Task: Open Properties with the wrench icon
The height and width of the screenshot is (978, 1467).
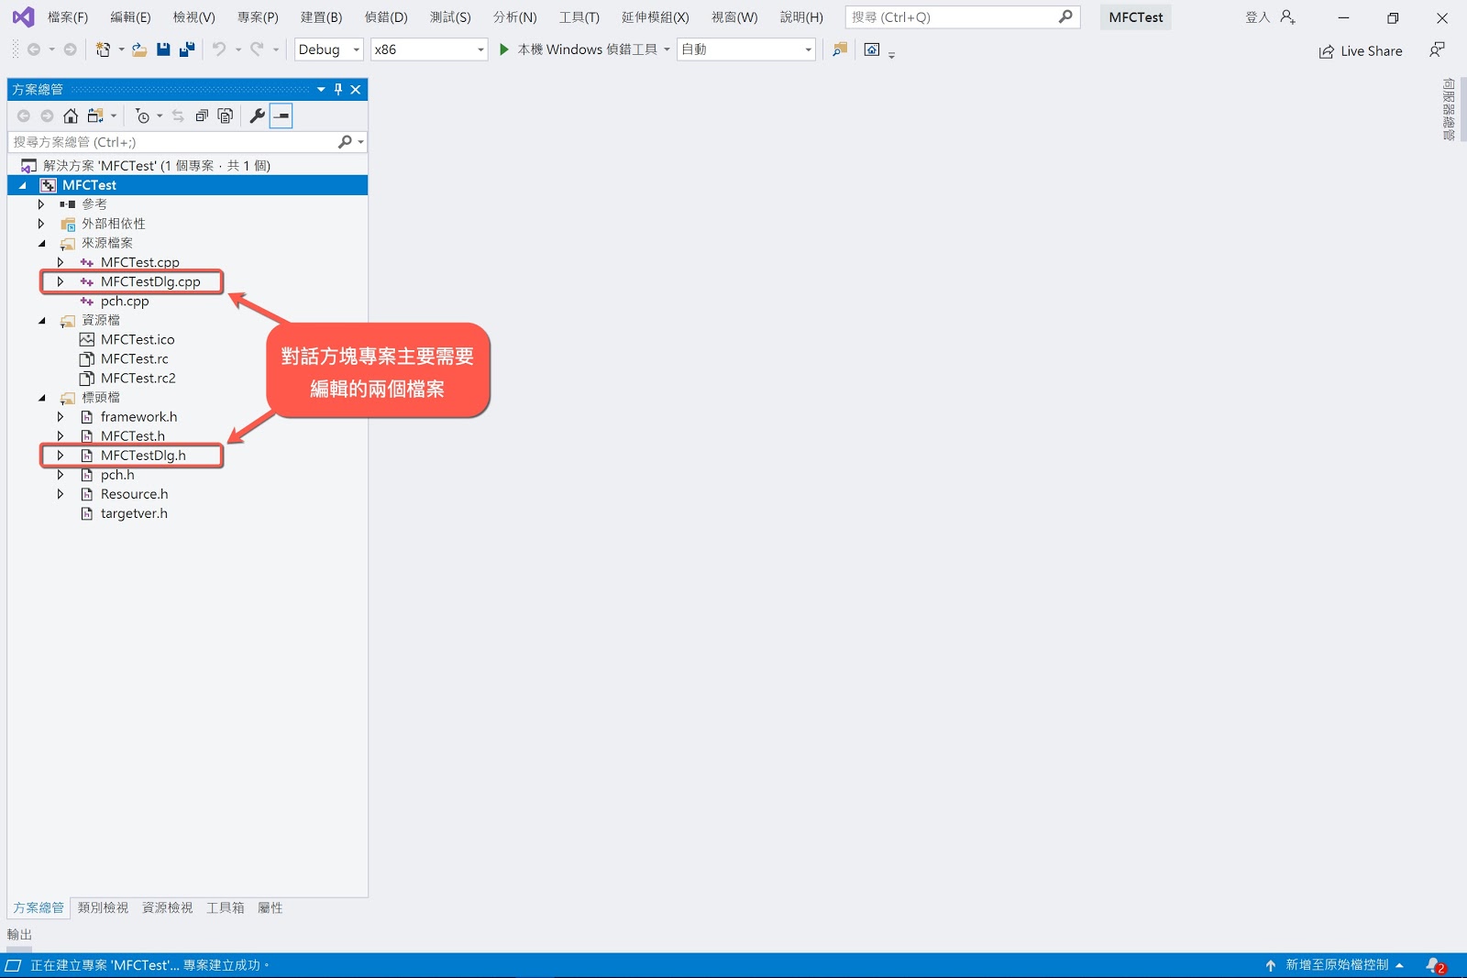Action: point(258,115)
